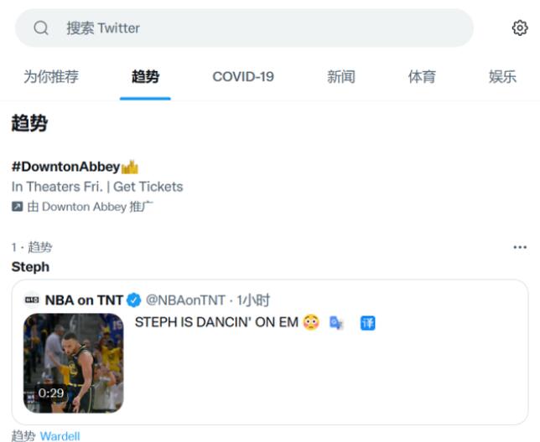Focus the 搜索 Twitter search field
540x442 pixels.
coord(252,28)
